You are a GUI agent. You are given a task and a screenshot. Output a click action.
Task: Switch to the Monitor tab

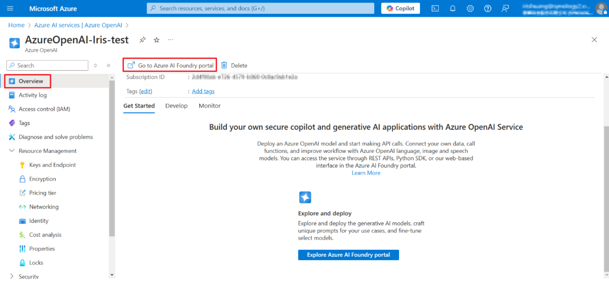point(210,106)
